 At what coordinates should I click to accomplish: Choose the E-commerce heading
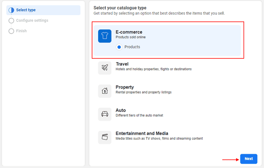click(129, 32)
